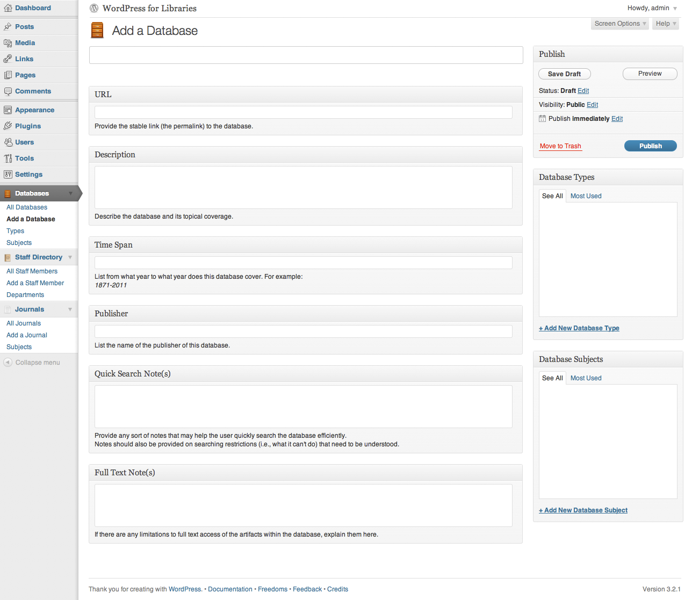Edit the Draft status
This screenshot has height=600, width=692.
[583, 91]
